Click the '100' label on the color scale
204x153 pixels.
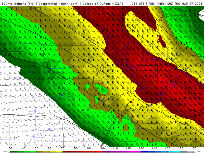[102, 148]
